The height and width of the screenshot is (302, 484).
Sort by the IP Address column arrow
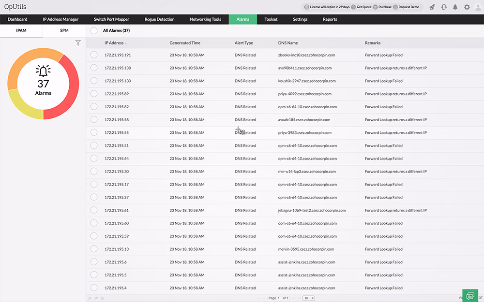127,43
